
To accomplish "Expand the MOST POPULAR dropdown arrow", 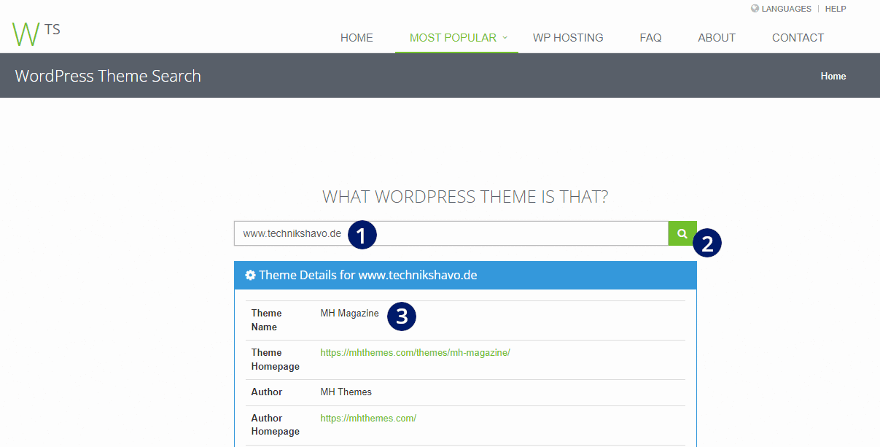I will [x=505, y=38].
